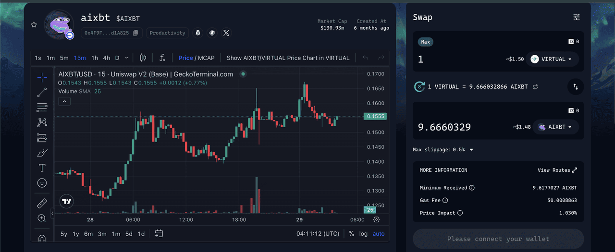Select the Fibonacci retracement tool
This screenshot has width=615, height=252.
[x=42, y=108]
